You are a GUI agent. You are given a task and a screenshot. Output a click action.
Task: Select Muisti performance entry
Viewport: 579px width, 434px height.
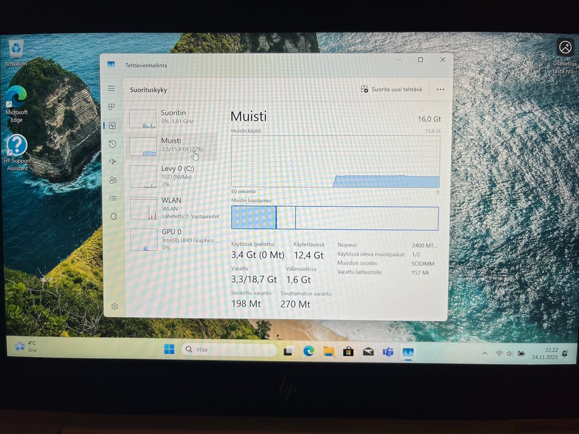(x=174, y=146)
